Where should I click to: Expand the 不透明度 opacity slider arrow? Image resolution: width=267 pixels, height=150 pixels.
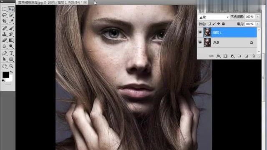coord(258,17)
